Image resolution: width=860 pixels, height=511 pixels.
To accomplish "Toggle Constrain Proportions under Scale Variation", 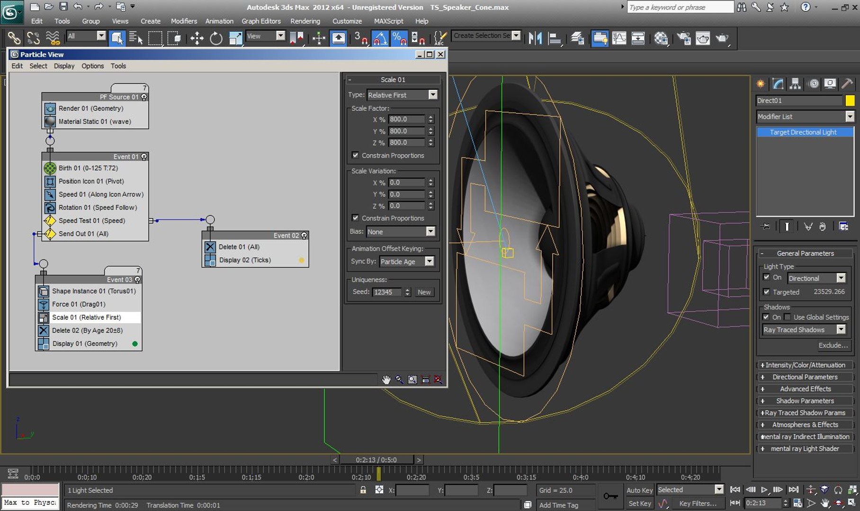I will (355, 218).
